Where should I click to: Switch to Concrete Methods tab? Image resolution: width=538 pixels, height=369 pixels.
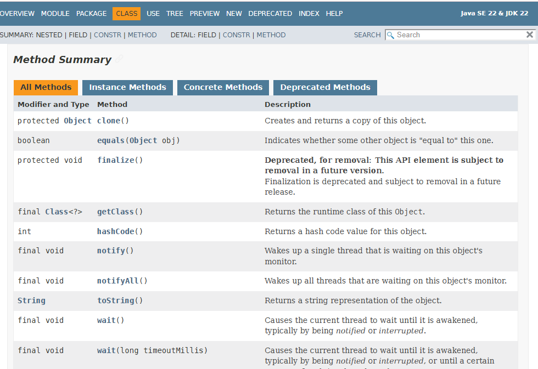(x=223, y=87)
